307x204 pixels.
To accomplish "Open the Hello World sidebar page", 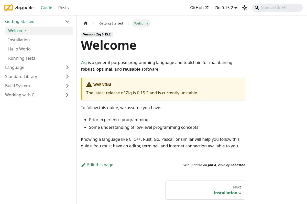I will pyautogui.click(x=19, y=49).
